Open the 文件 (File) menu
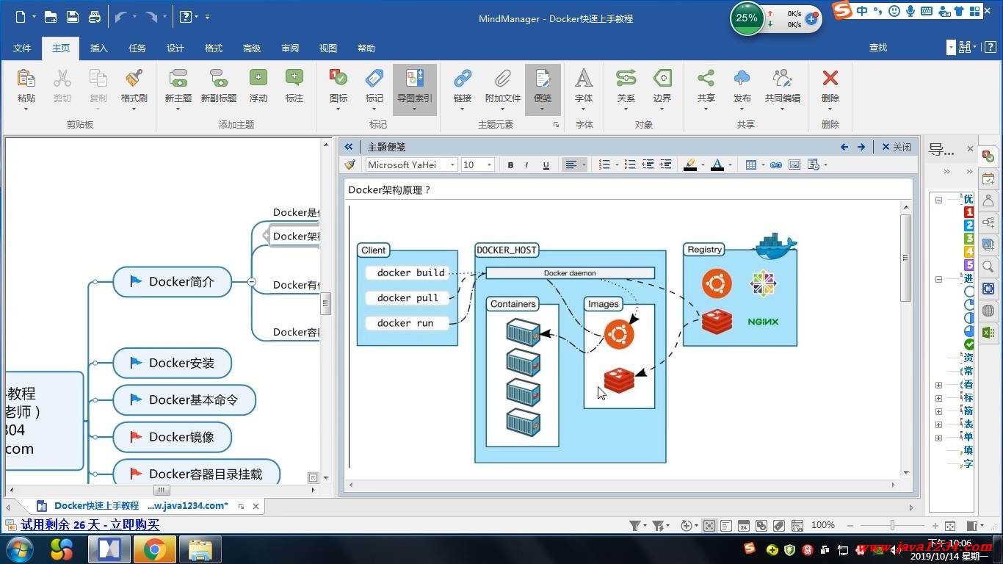The image size is (1003, 564). 22,48
